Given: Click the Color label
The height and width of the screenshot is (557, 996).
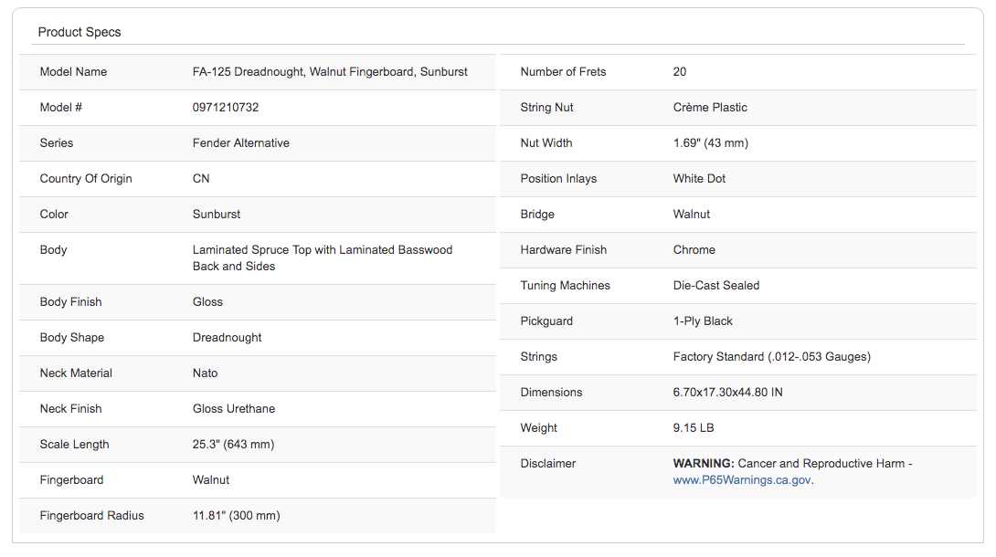Looking at the screenshot, I should [x=54, y=214].
